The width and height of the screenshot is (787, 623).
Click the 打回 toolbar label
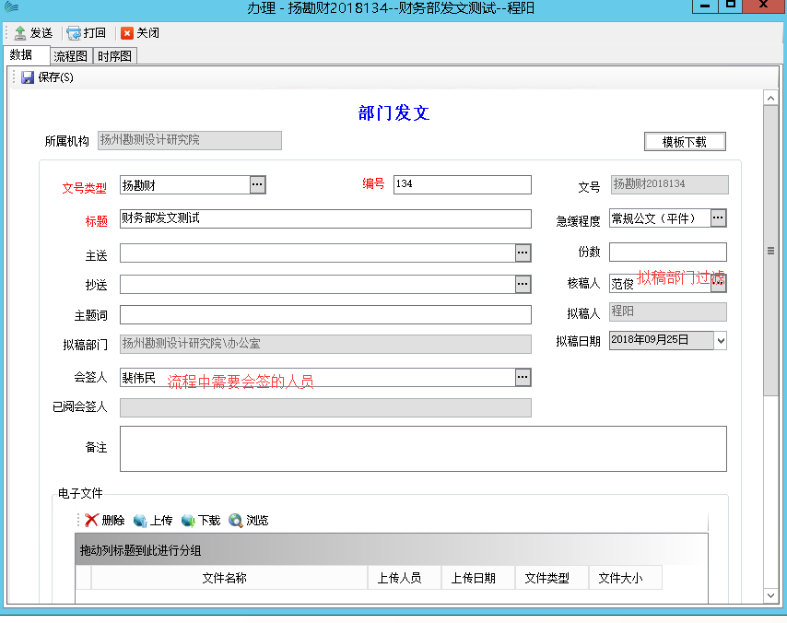(95, 33)
